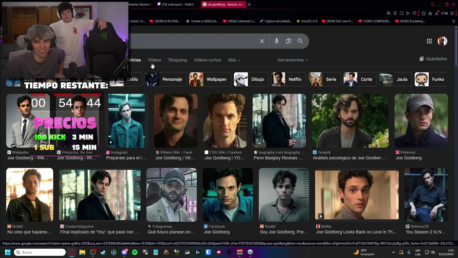The width and height of the screenshot is (458, 258).
Task: Filter images by Serie chip
Action: pos(324,79)
